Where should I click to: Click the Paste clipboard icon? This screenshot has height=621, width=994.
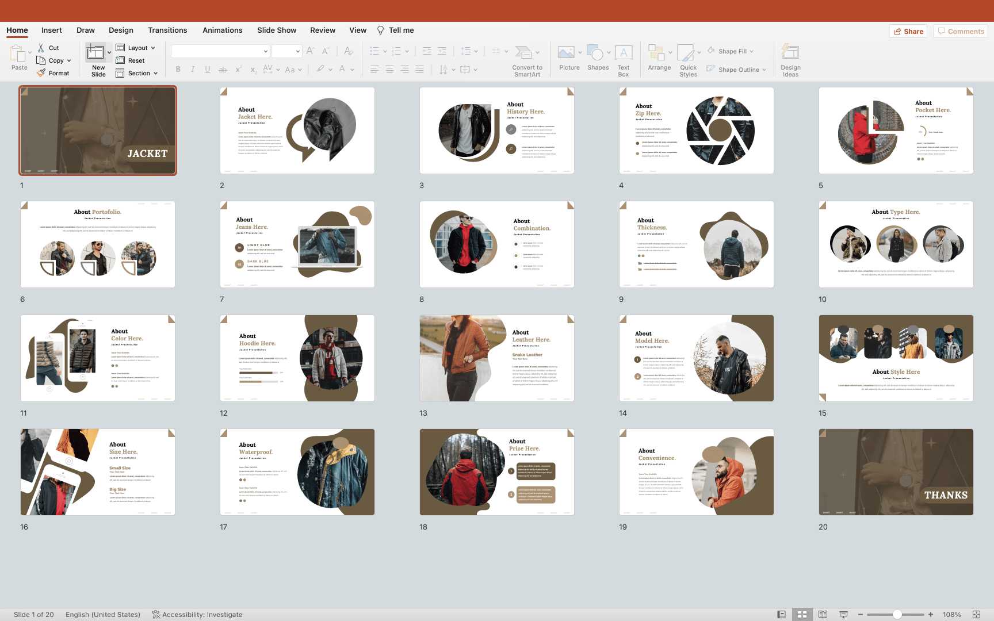point(17,54)
